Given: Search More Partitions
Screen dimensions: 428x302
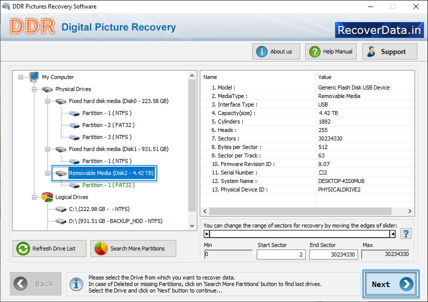Looking at the screenshot, I should 133,248.
